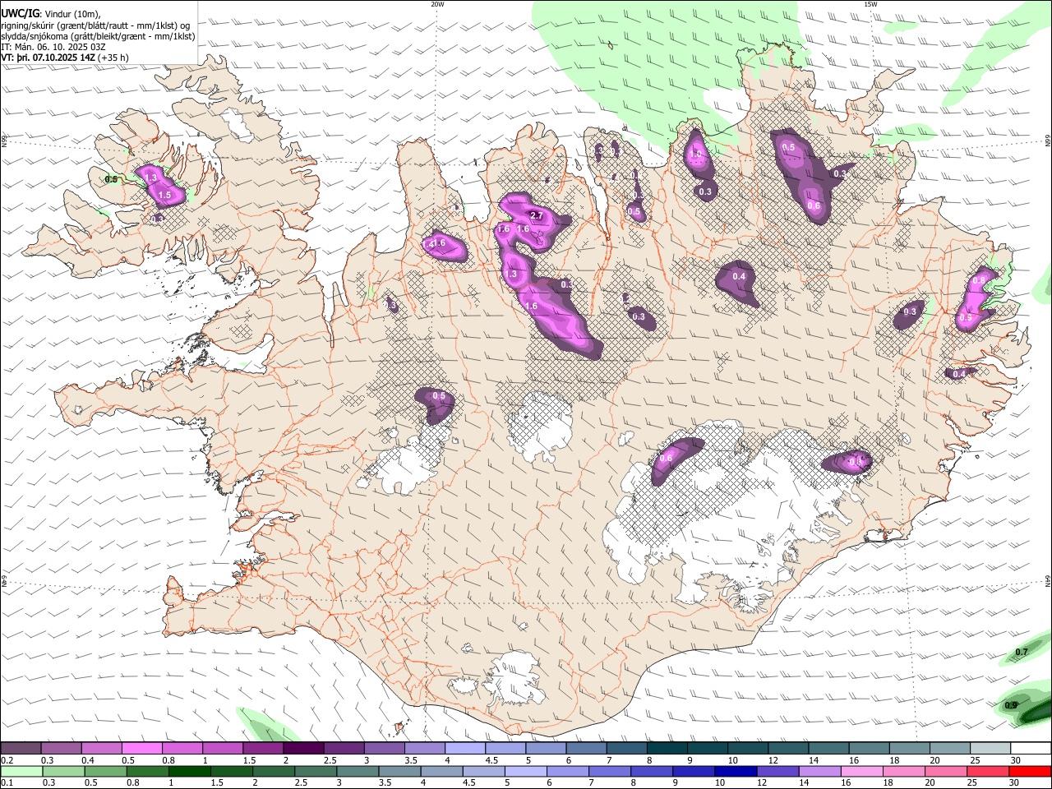Viewport: 1052px width, 789px height.
Task: Click bottom legend swatch between 16 and 18
Action: point(862,772)
